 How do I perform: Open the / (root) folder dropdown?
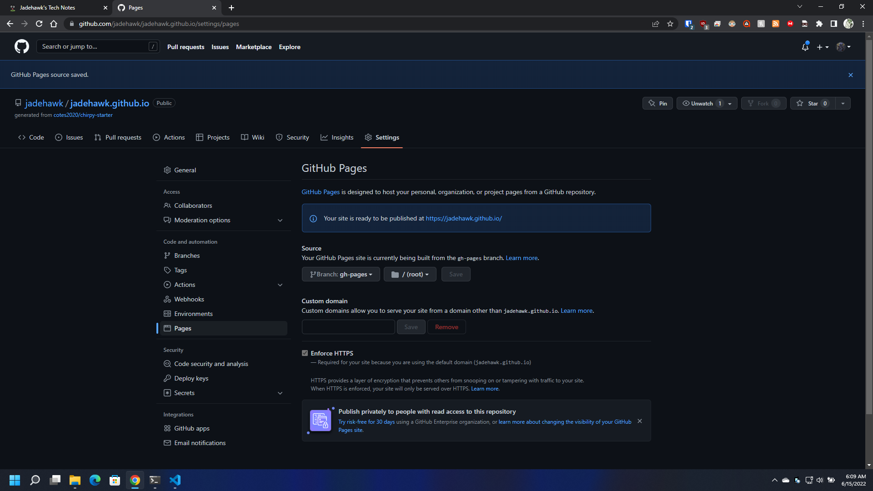(410, 274)
